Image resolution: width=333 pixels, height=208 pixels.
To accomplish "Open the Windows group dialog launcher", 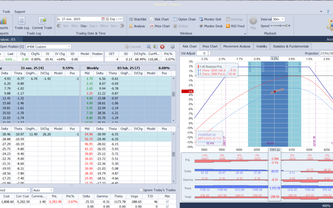I will click(x=245, y=34).
